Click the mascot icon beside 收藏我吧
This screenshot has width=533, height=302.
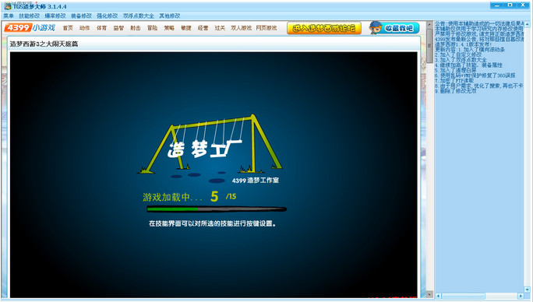click(376, 28)
